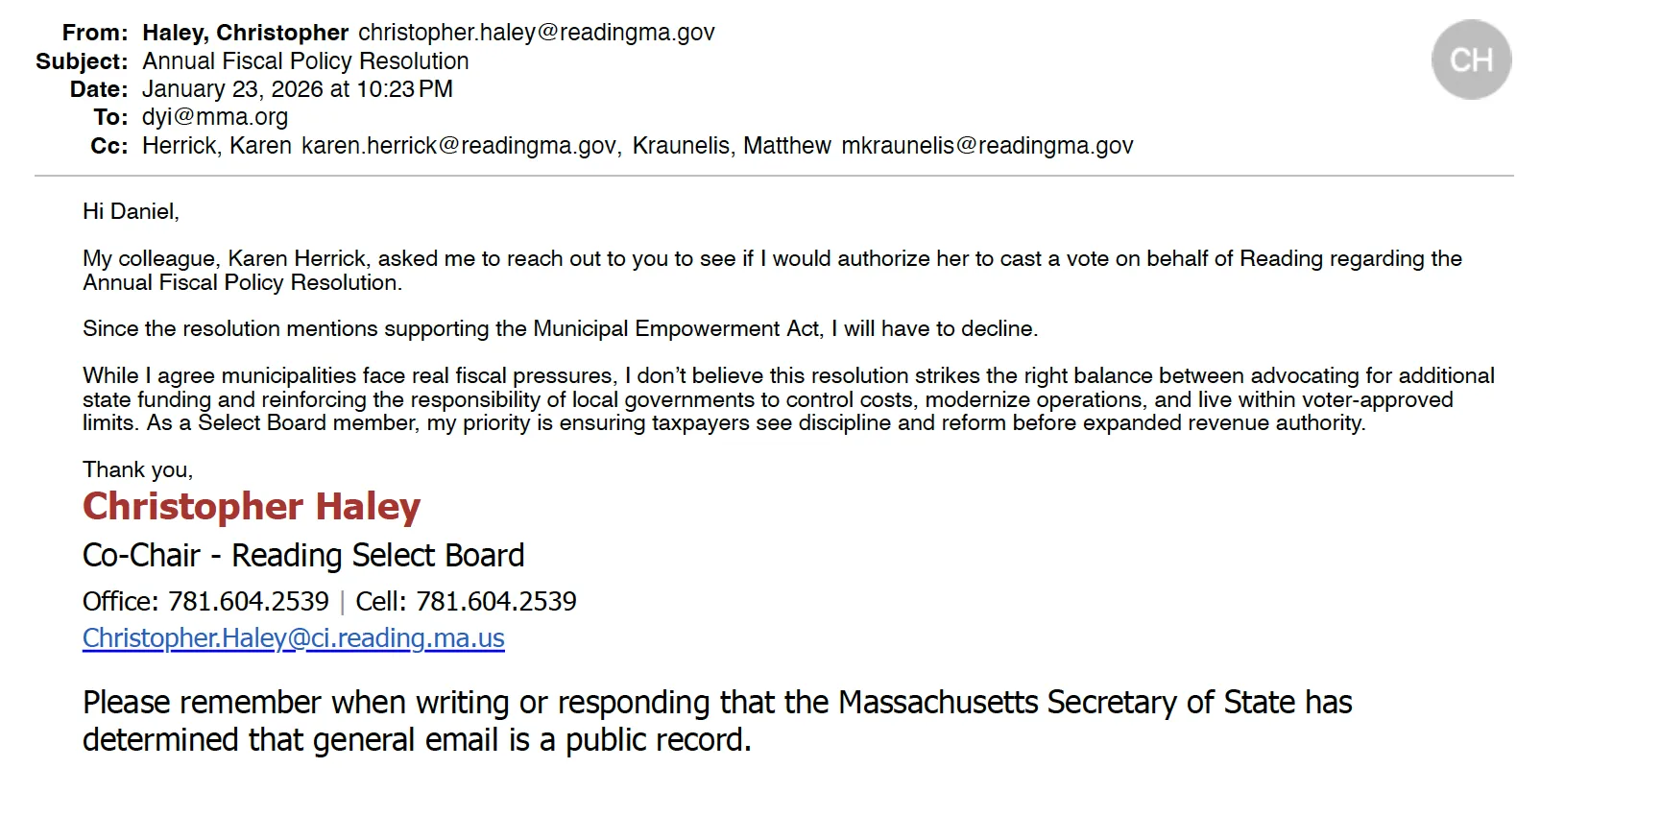Click Cc name Herrick, Karen
This screenshot has height=816, width=1661.
click(x=216, y=146)
